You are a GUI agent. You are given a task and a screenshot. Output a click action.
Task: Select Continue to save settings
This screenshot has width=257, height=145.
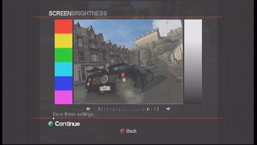(67, 124)
